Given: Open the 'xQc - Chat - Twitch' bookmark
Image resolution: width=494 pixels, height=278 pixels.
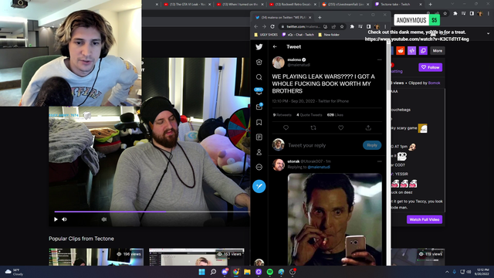Looking at the screenshot, I should (298, 35).
